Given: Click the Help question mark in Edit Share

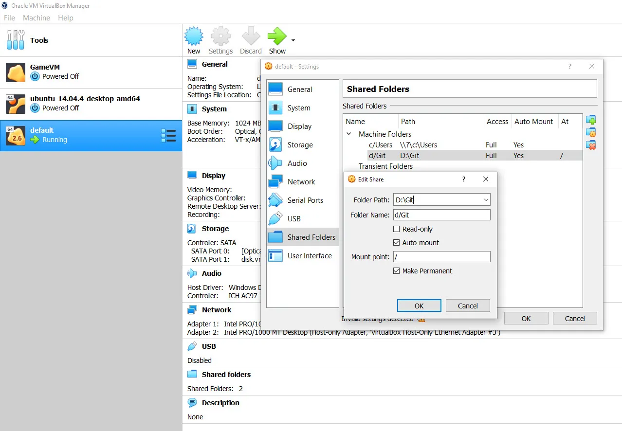Looking at the screenshot, I should pyautogui.click(x=463, y=179).
